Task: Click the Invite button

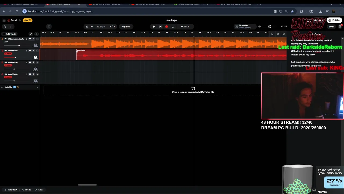Action: pyautogui.click(x=331, y=26)
